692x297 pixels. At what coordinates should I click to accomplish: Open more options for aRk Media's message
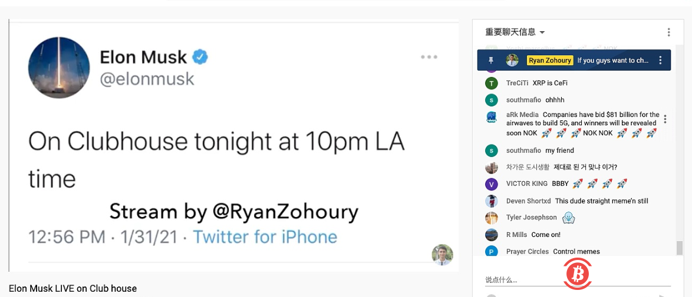(x=665, y=119)
